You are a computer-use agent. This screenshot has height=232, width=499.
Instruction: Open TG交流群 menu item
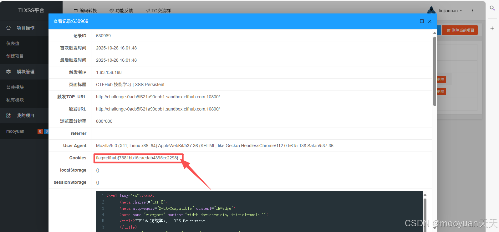[x=161, y=11]
